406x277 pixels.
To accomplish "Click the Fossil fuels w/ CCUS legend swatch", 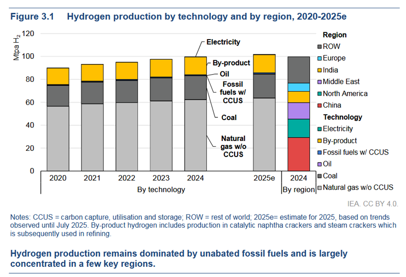I will [x=319, y=152].
